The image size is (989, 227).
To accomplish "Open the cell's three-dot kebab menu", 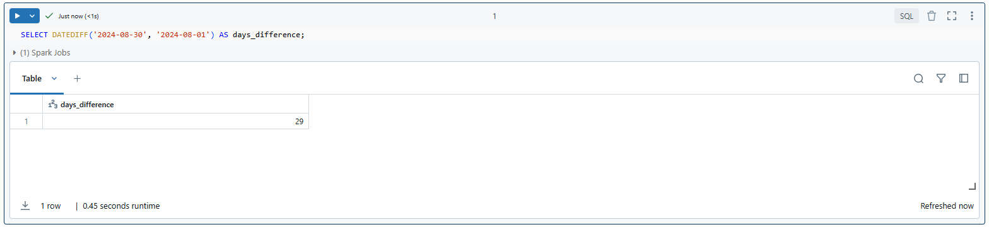I will pyautogui.click(x=972, y=16).
